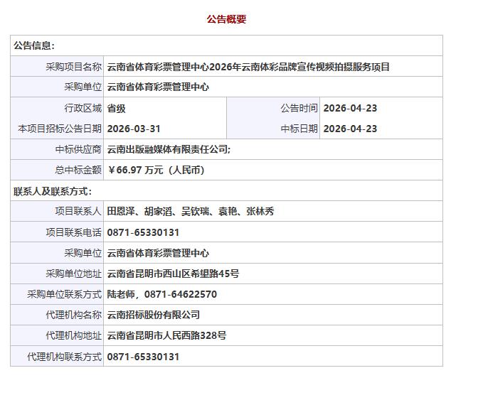Click the 公告信息 section header
The height and width of the screenshot is (400, 483).
click(34, 45)
